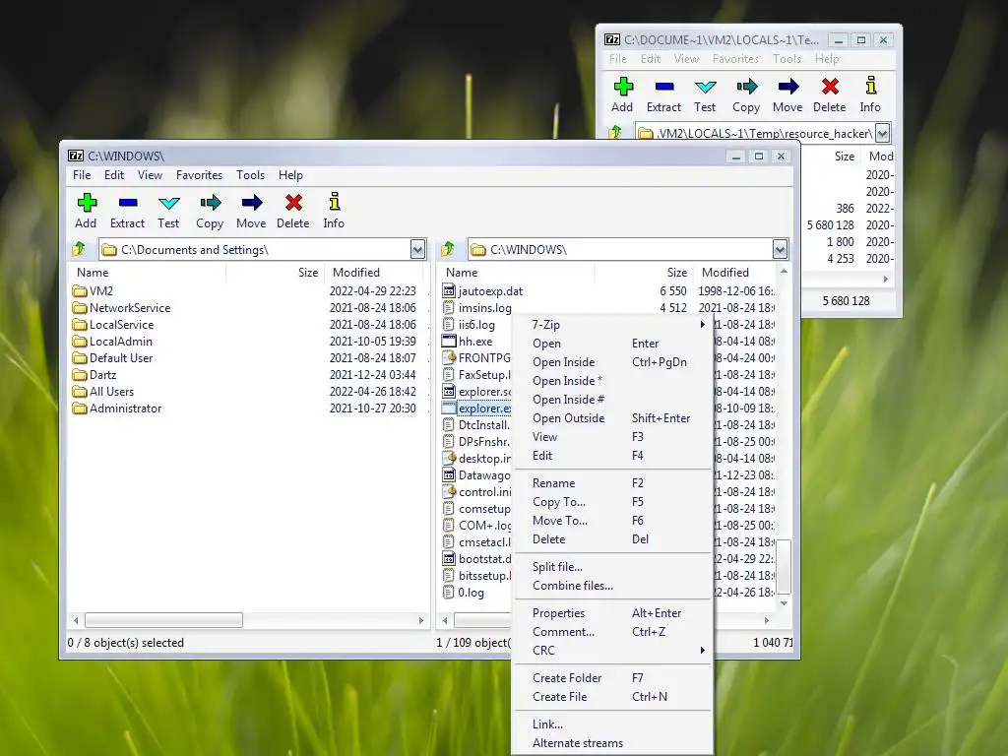
Task: Choose Copy To... from context menu
Action: (559, 501)
